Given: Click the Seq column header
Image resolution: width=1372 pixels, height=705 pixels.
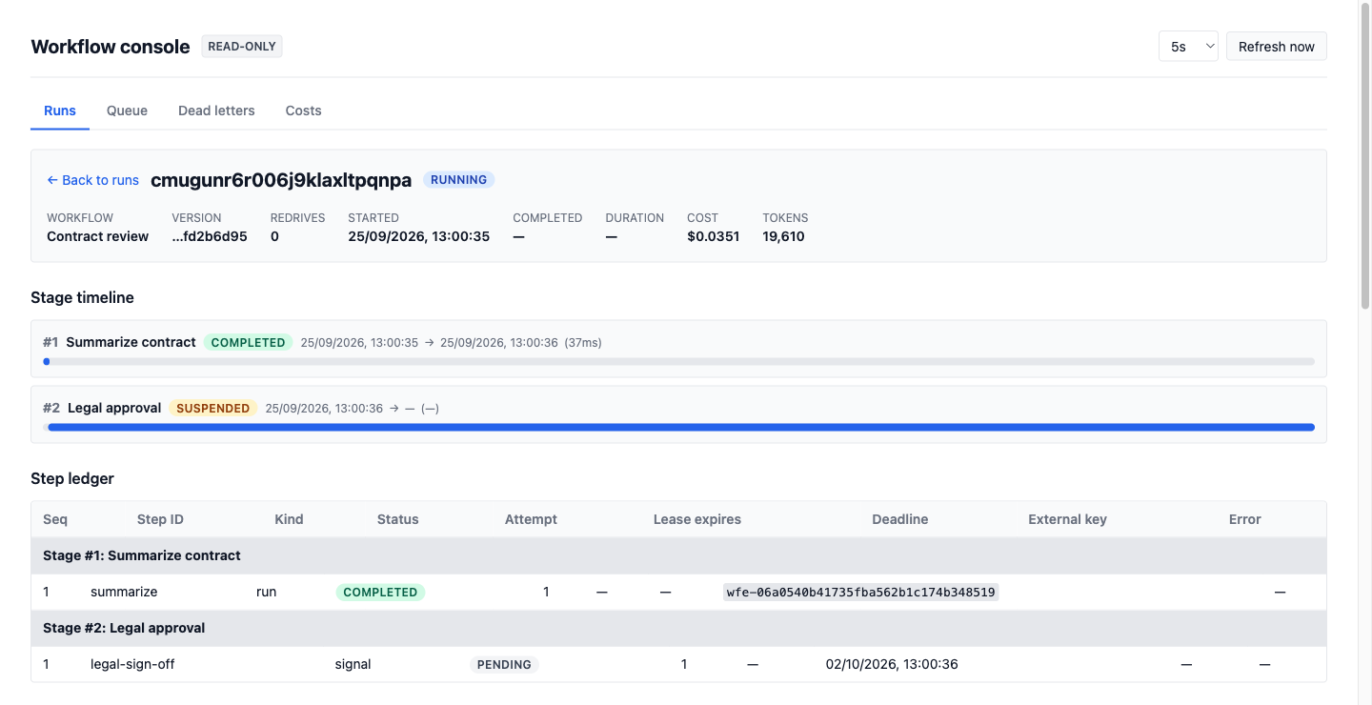Looking at the screenshot, I should point(55,519).
